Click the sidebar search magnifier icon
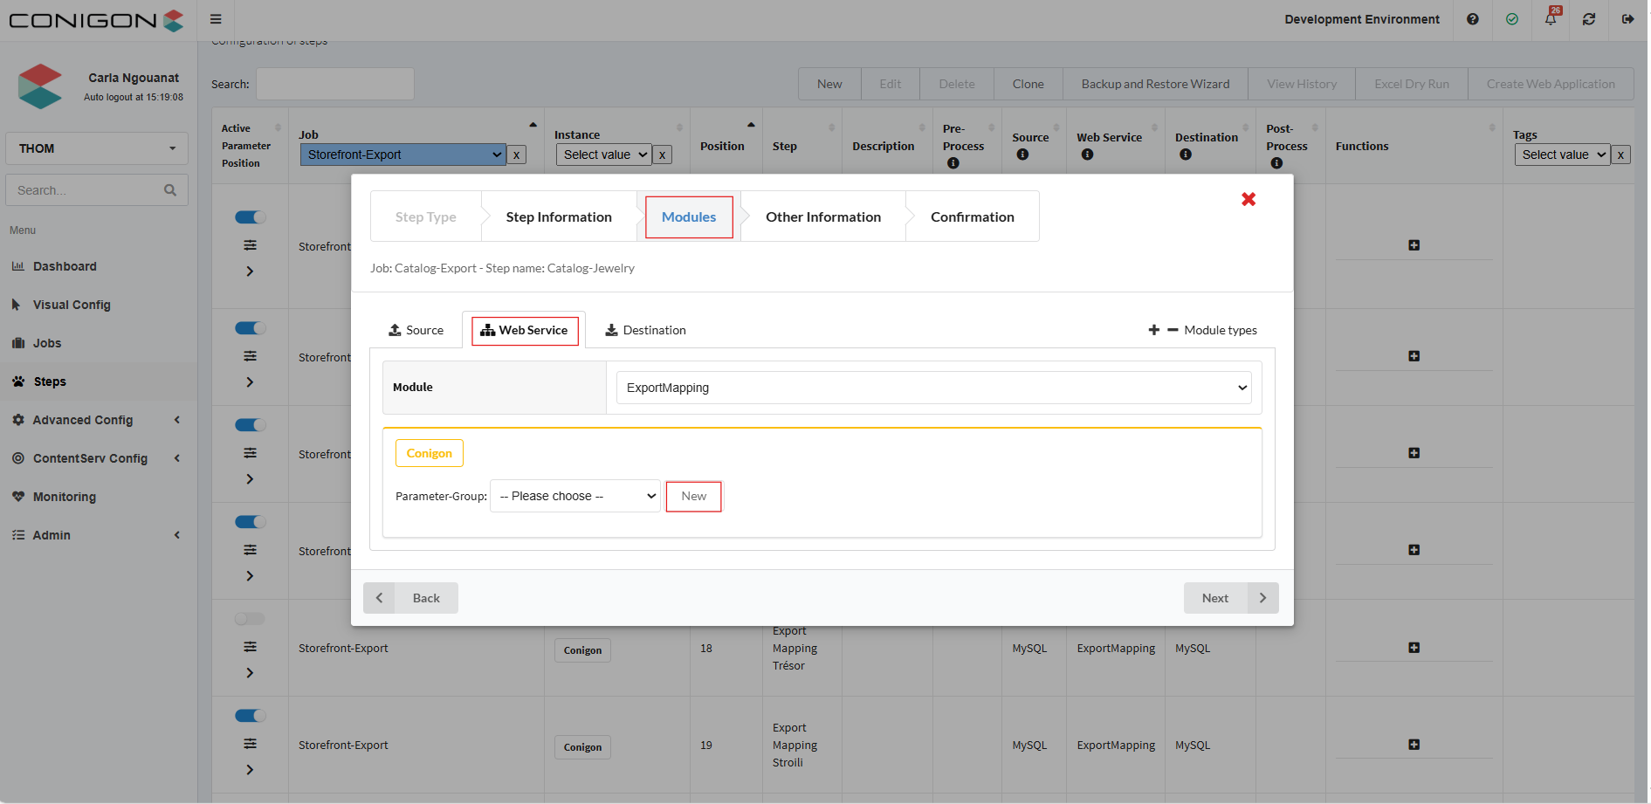This screenshot has height=804, width=1651. click(170, 190)
